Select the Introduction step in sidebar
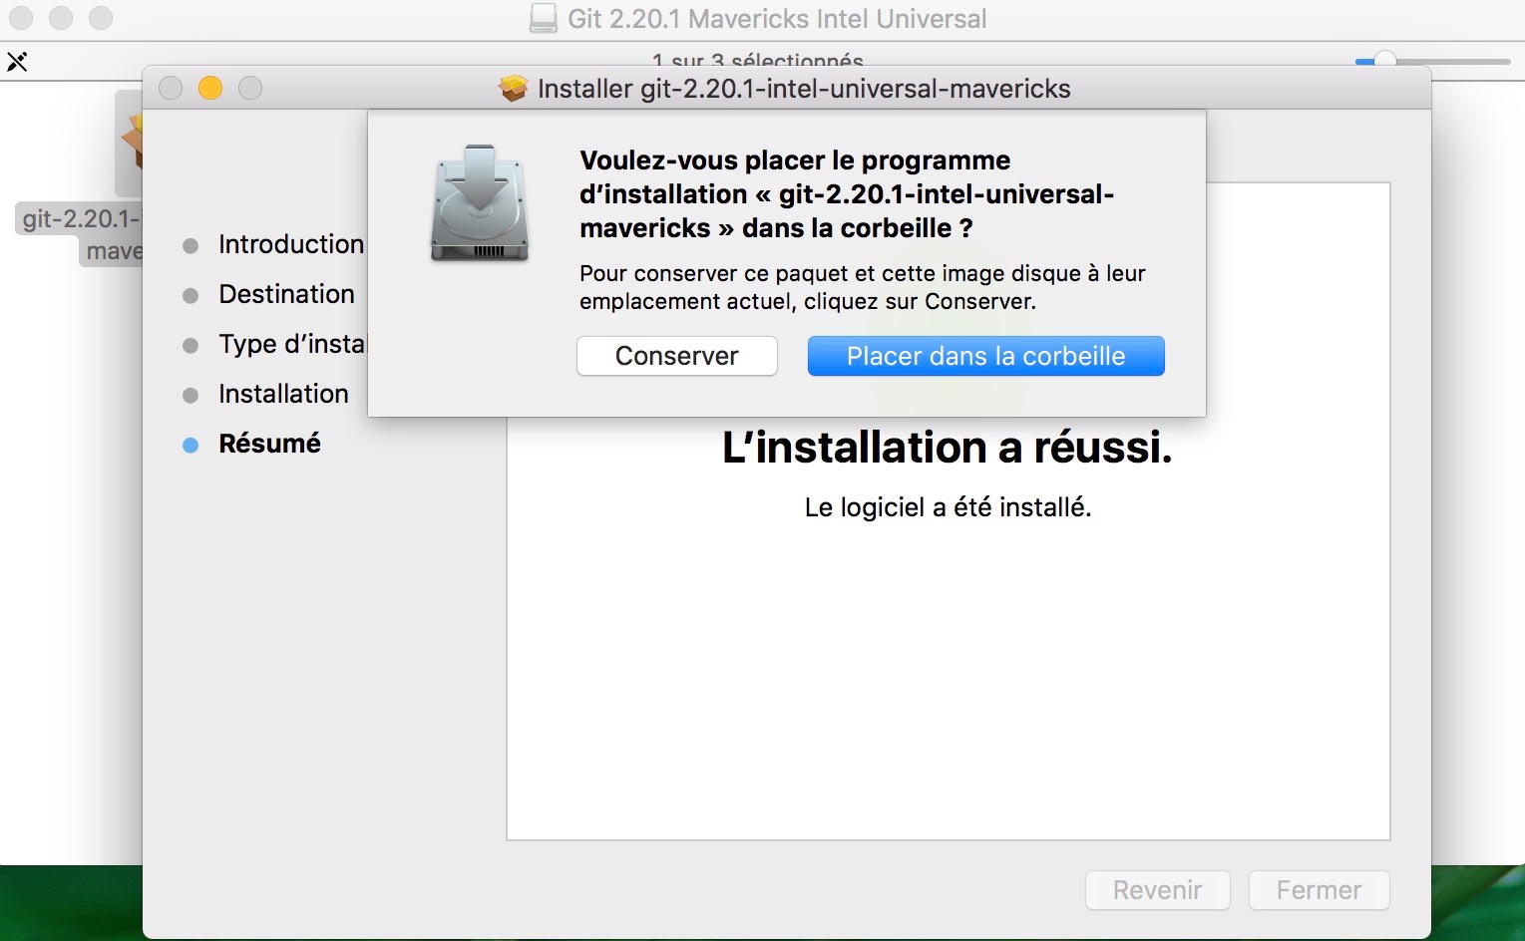1525x941 pixels. [273, 244]
